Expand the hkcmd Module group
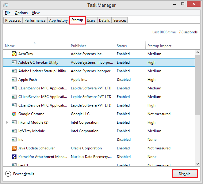Screen dimensions: 203x184 click(x=7, y=122)
